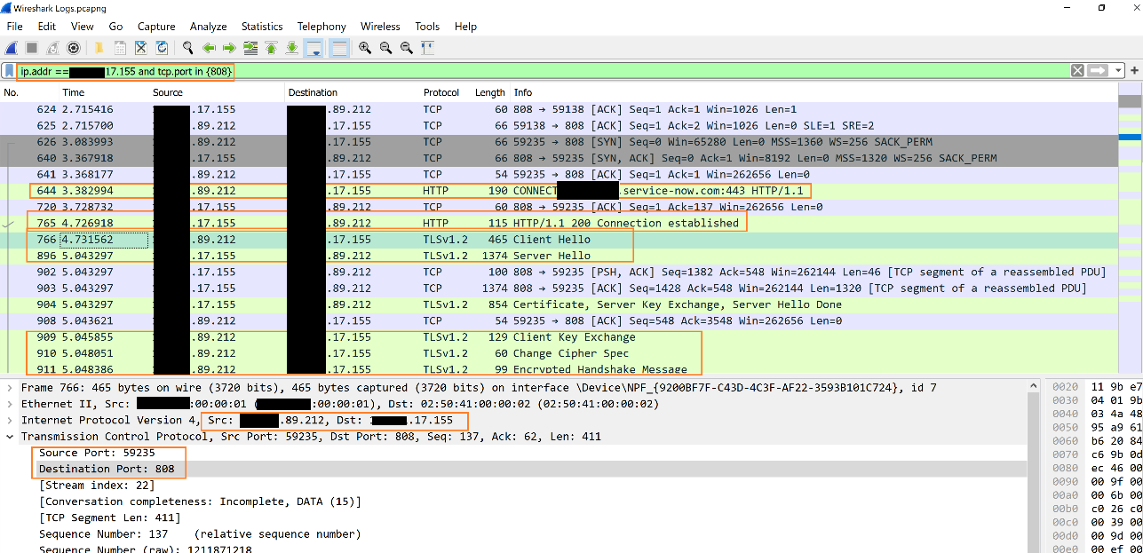The height and width of the screenshot is (553, 1143).
Task: Click the resize columns icon
Action: (427, 48)
